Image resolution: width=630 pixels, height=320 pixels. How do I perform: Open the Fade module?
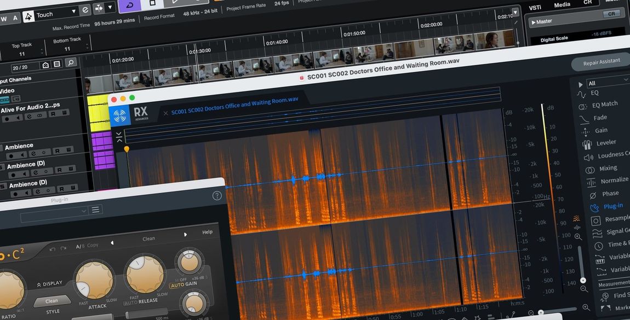pyautogui.click(x=600, y=118)
